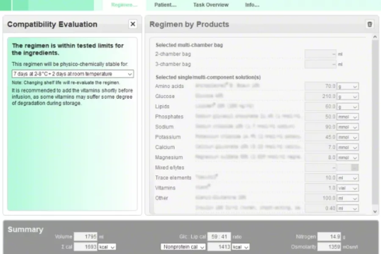Close the Compatibility Evaluation panel
This screenshot has height=254, width=381.
point(133,24)
